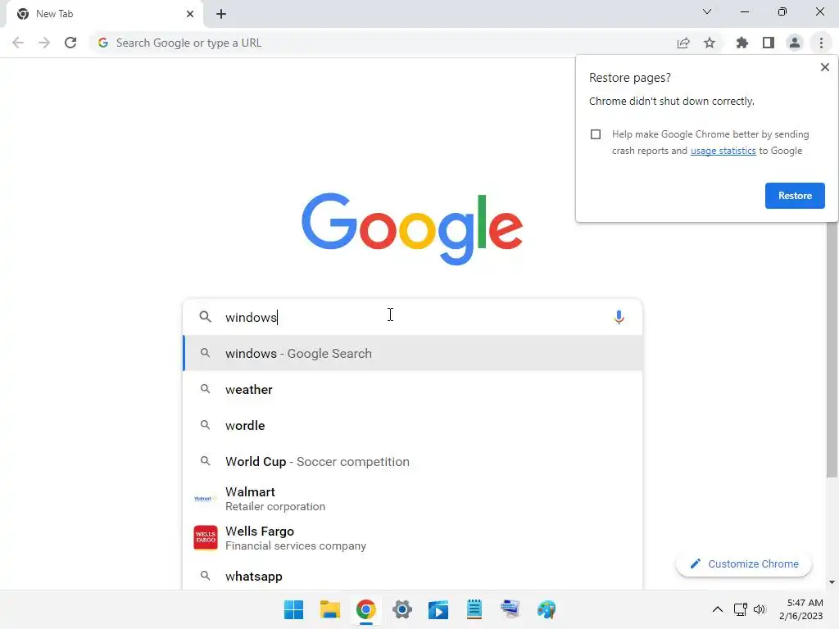Viewport: 839px width, 629px height.
Task: Click the Walmart logo thumbnail
Action: point(204,499)
